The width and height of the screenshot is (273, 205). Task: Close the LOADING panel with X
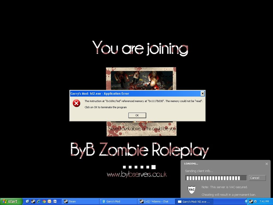[x=266, y=164]
